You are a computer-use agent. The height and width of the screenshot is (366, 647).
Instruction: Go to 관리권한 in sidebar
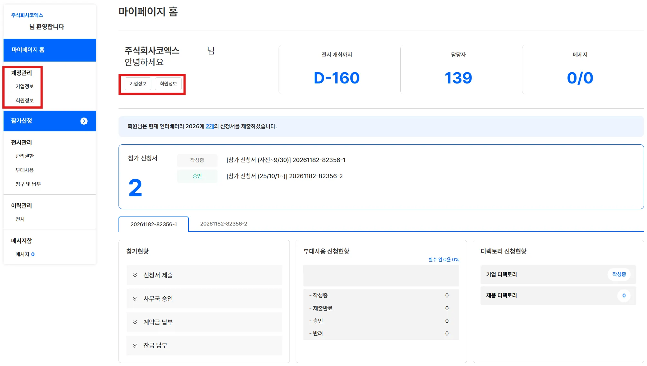(x=24, y=156)
